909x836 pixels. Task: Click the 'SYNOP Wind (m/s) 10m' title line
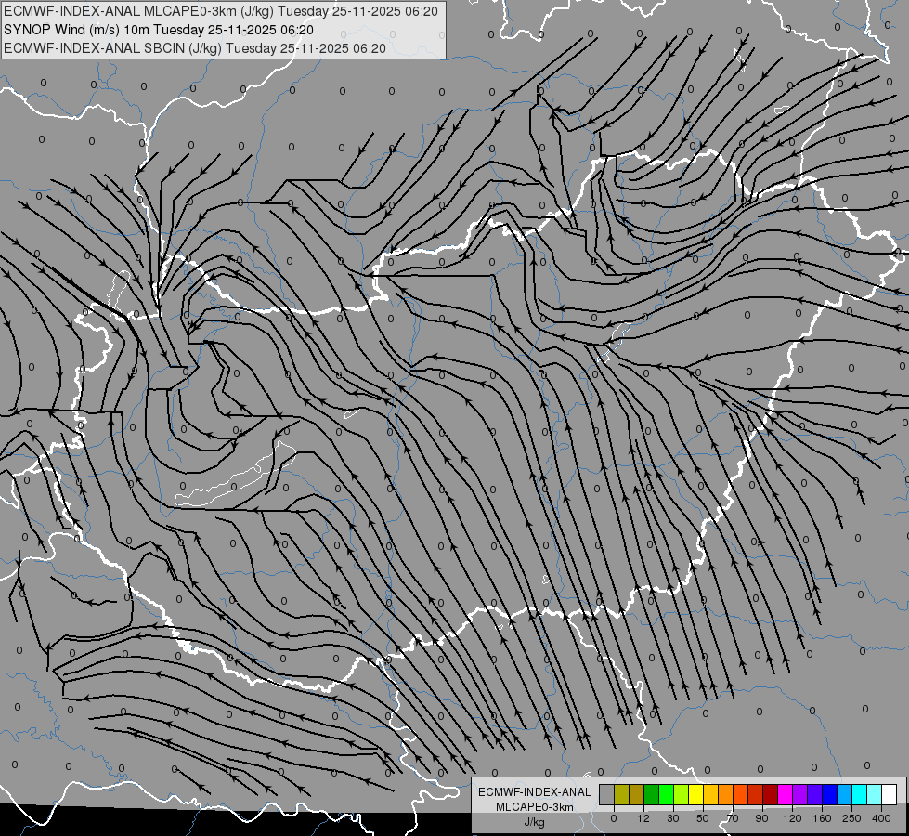(159, 30)
